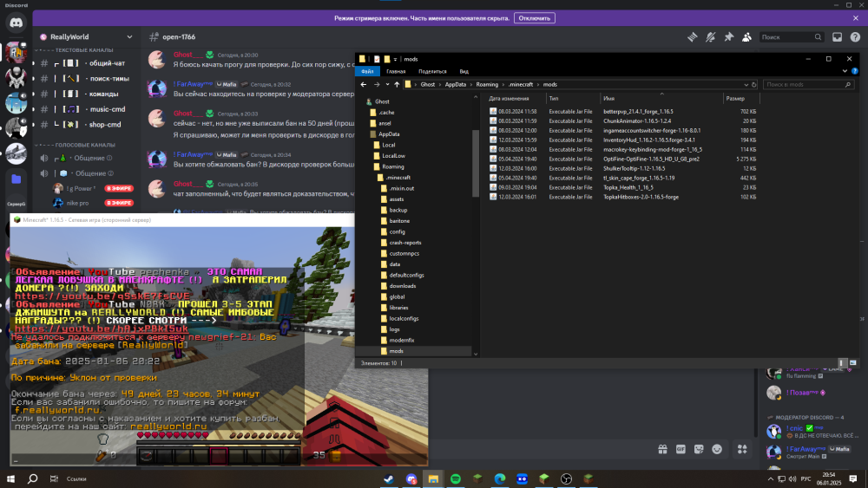
Task: Toggle system volume from the tray
Action: pos(792,478)
